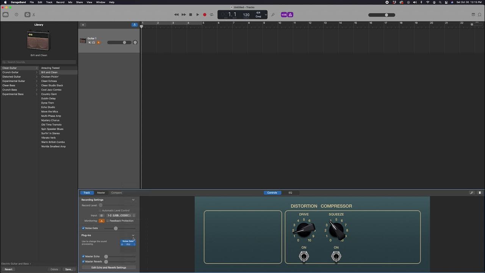Solo Guitar 1 with headphones icon
Viewport: 485px width, 273px height.
click(x=94, y=42)
